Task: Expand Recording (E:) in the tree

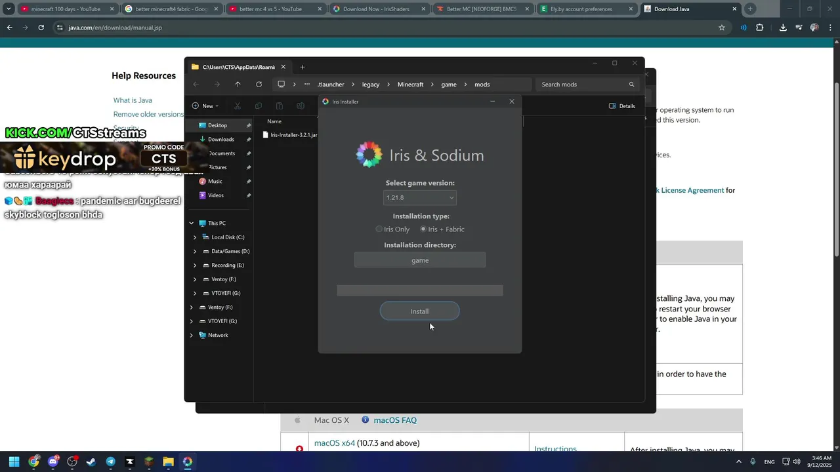Action: click(x=195, y=265)
